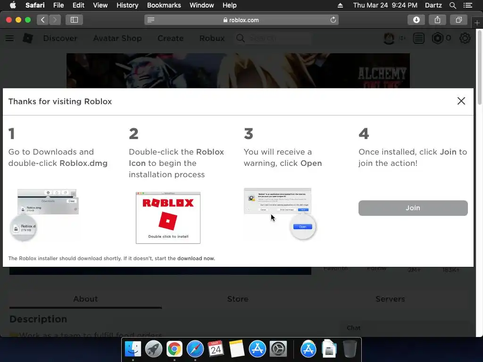Open the Bookmarks menu
The height and width of the screenshot is (362, 483).
[x=164, y=5]
